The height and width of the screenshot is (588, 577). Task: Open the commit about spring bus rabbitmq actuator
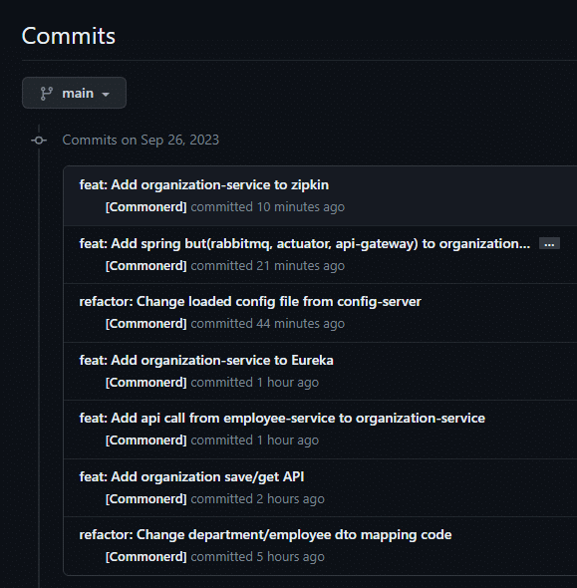pyautogui.click(x=305, y=244)
